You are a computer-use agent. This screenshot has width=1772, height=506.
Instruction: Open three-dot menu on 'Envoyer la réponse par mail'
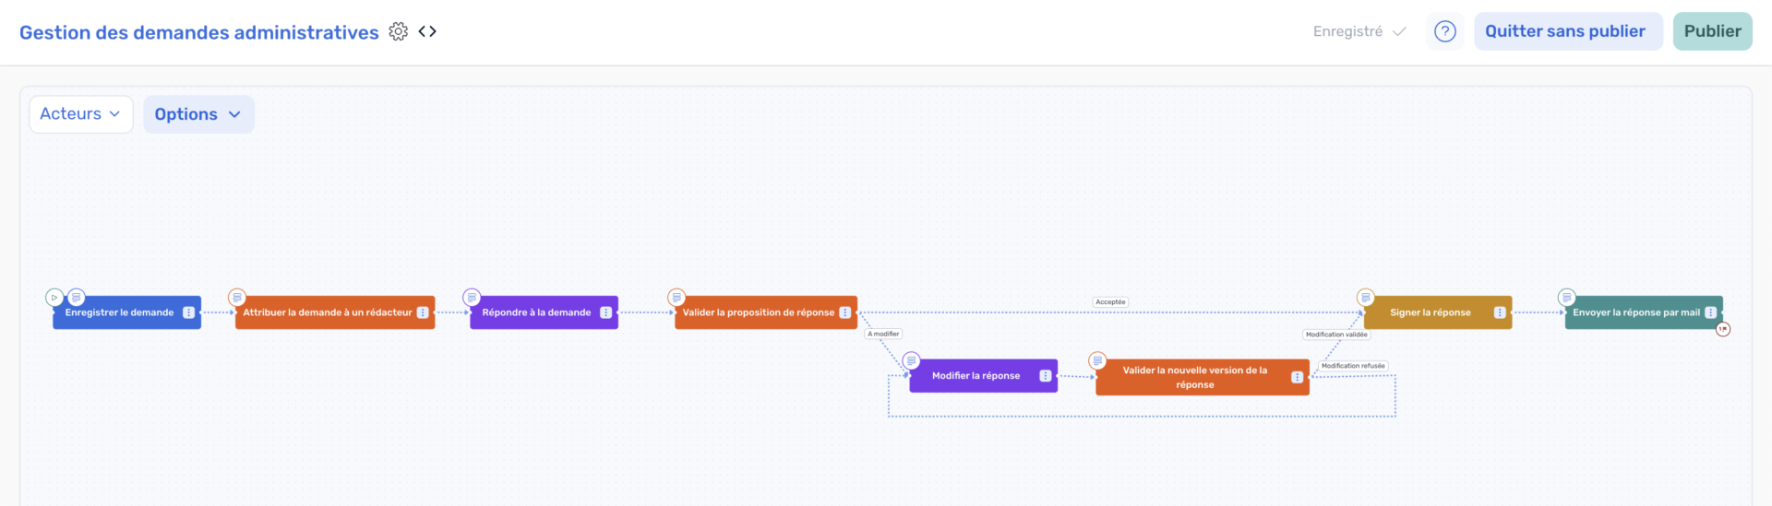point(1710,312)
